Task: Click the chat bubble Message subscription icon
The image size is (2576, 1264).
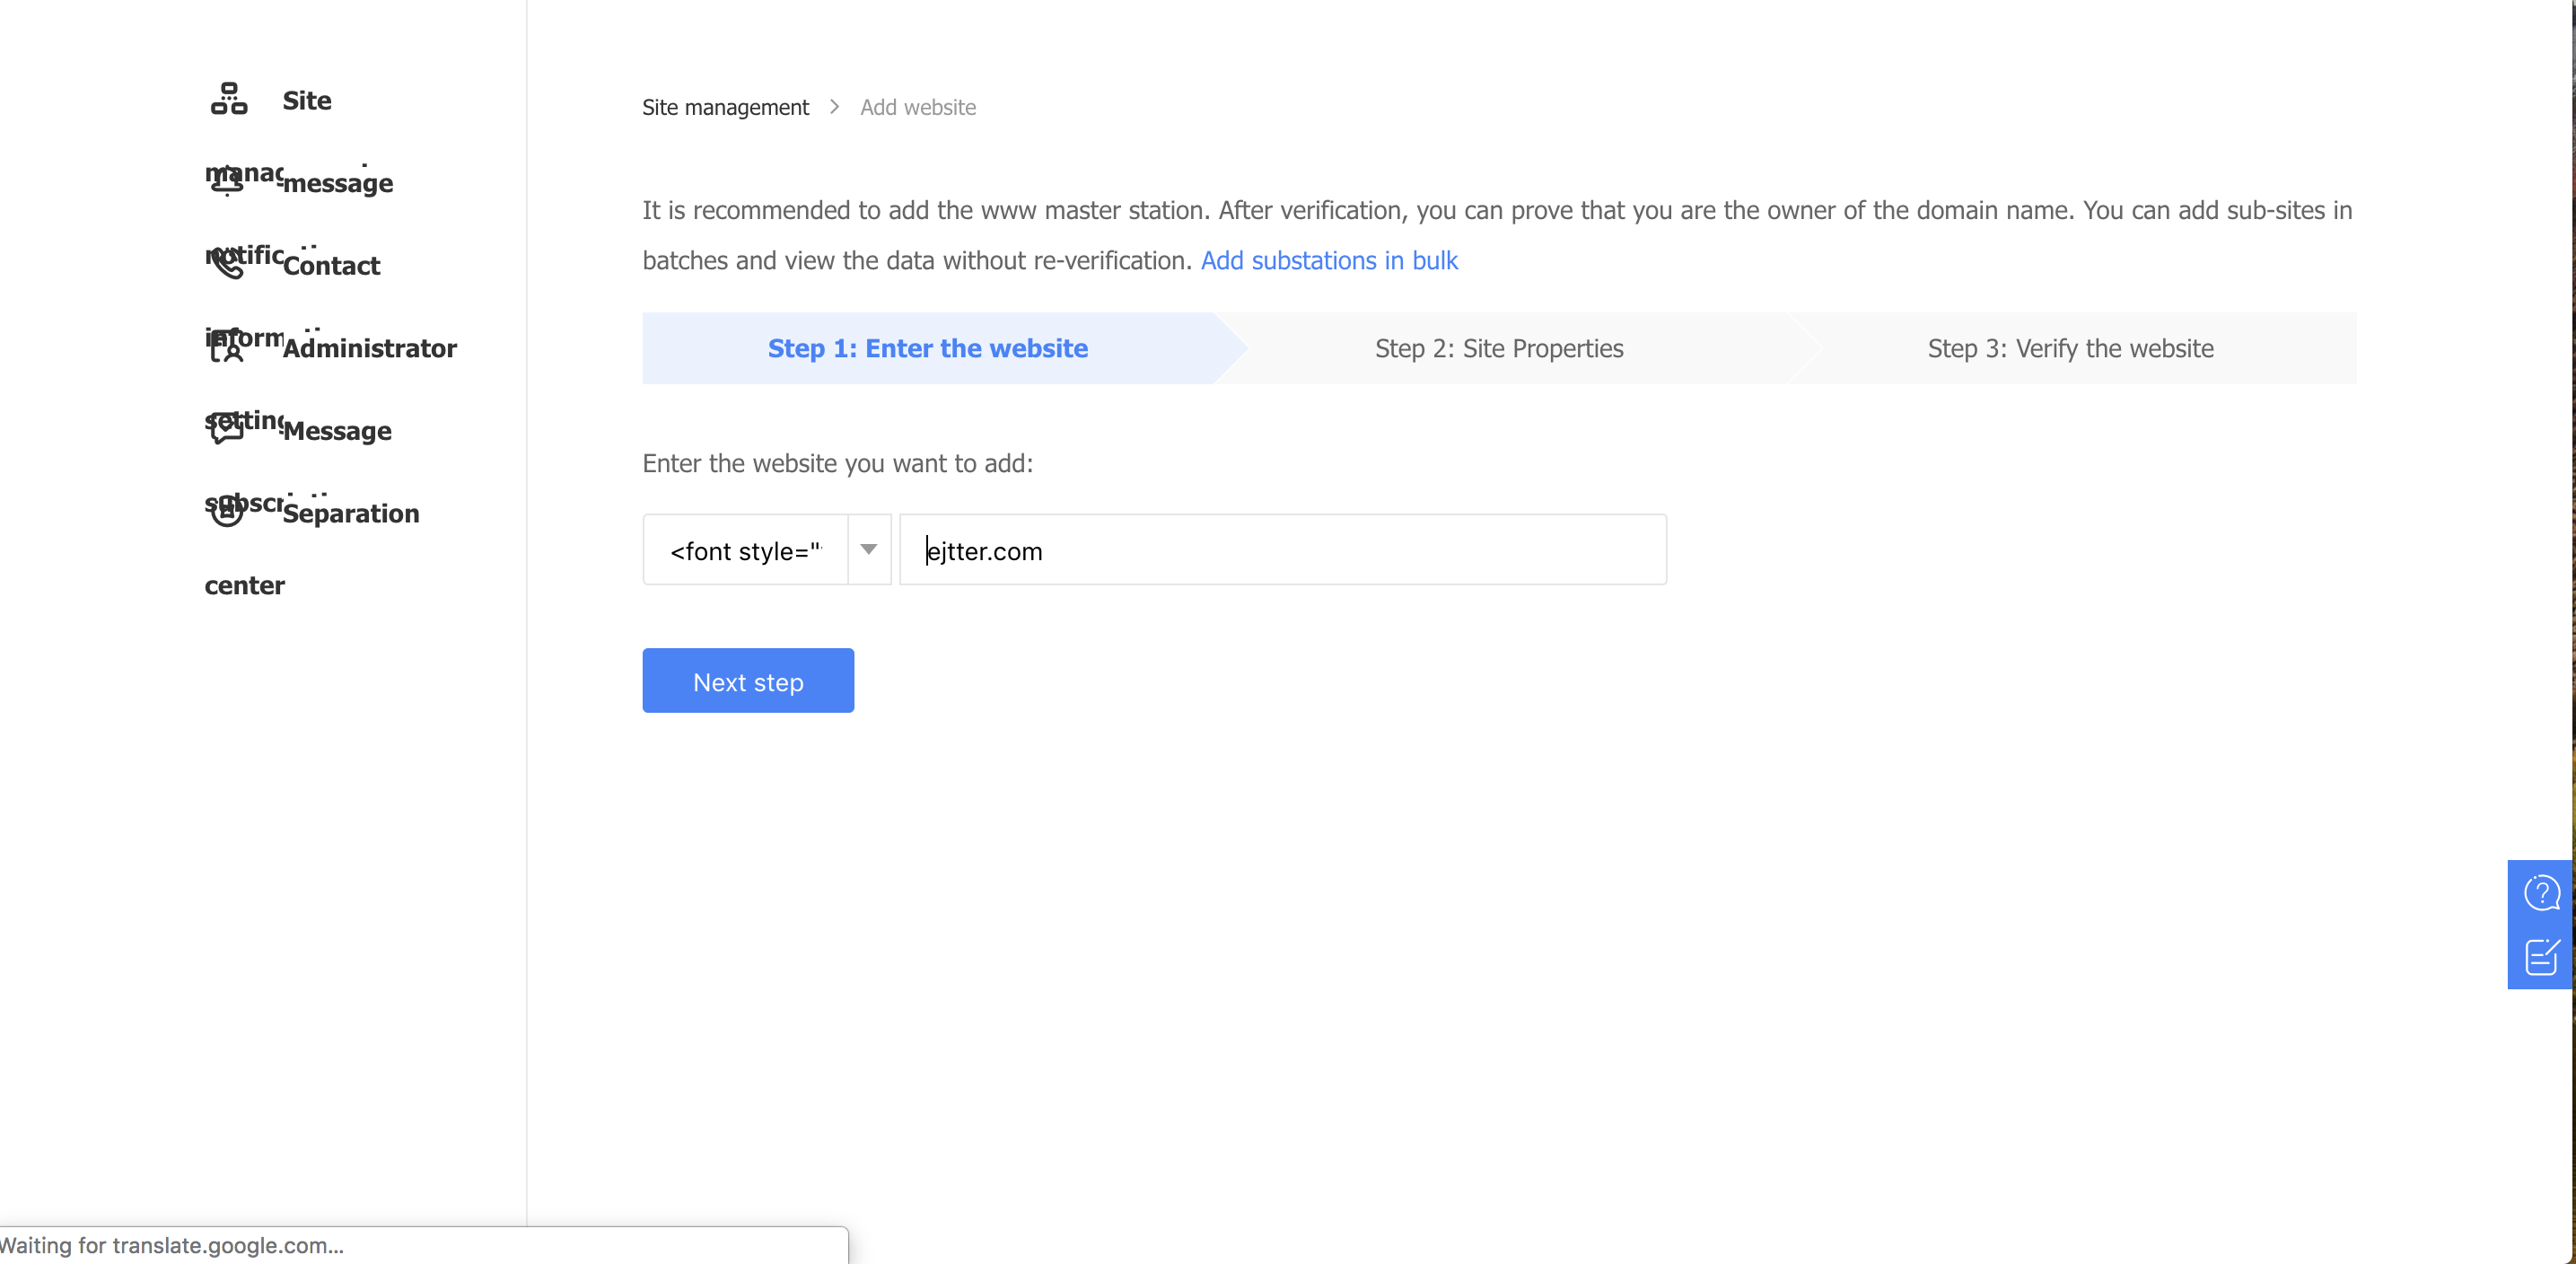Action: pyautogui.click(x=227, y=429)
